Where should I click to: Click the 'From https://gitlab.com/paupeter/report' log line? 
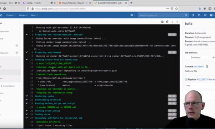click(60, 78)
